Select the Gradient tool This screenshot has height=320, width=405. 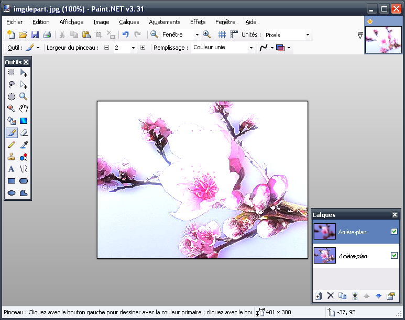point(24,121)
